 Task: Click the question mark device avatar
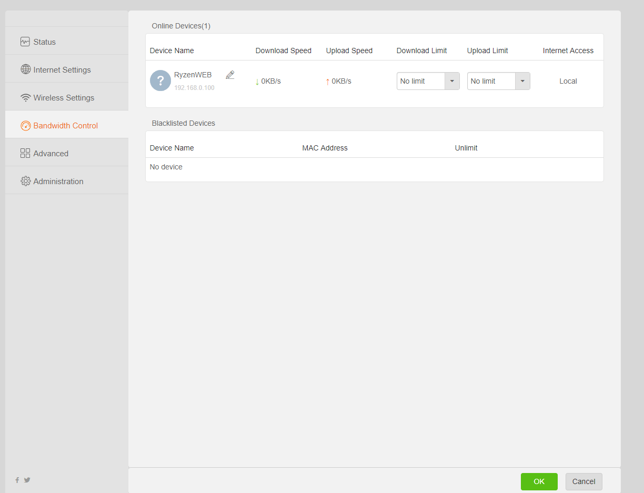[x=160, y=81]
